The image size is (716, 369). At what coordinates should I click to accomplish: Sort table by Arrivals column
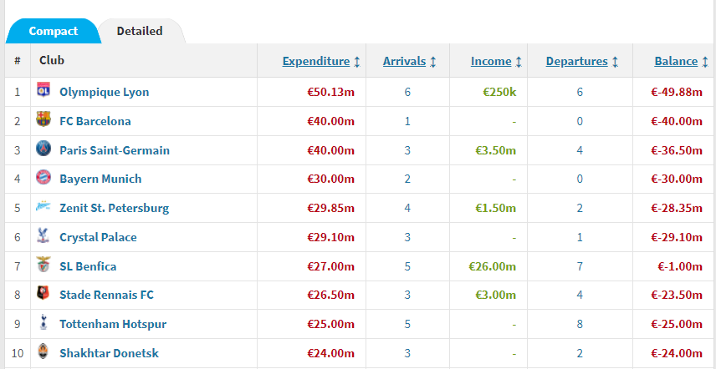(405, 61)
